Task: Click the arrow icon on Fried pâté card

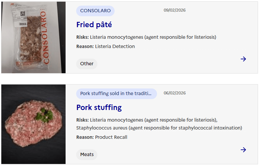Action: [243, 59]
